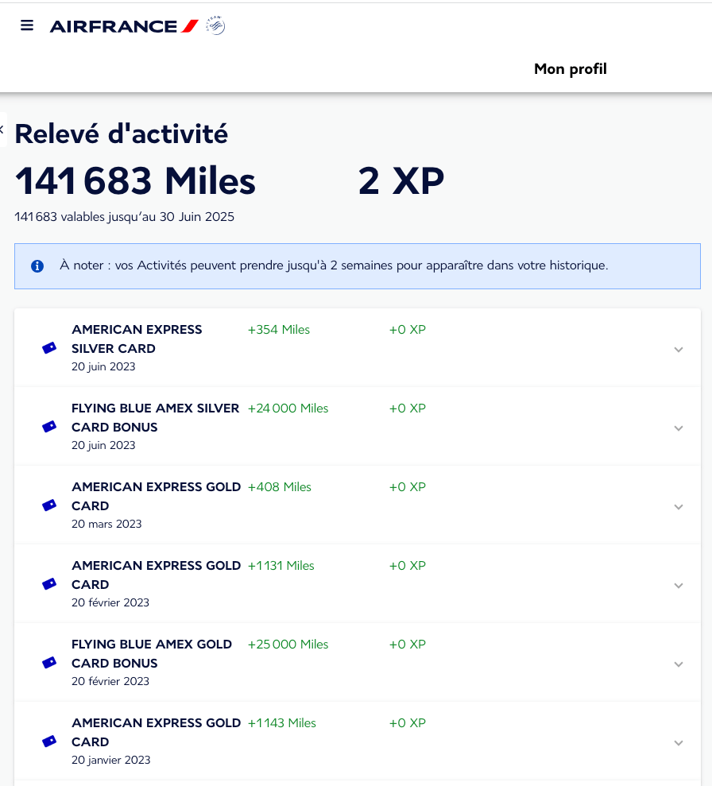Click the Air France logo
This screenshot has width=712, height=786.
coord(124,26)
